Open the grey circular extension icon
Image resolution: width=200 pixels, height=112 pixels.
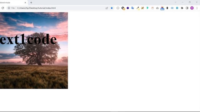118,8
